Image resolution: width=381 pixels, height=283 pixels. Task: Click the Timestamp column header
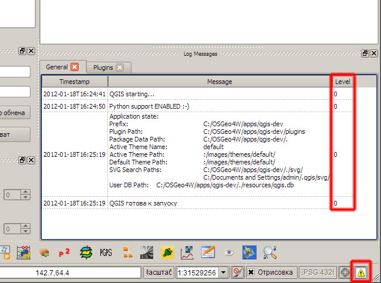point(75,82)
